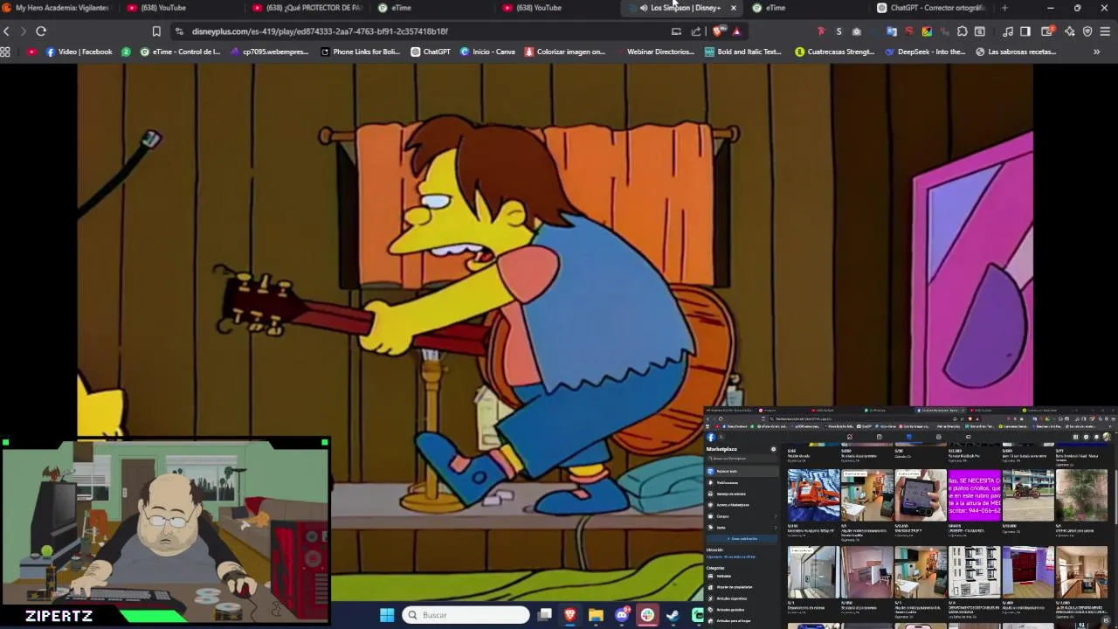Go forward with the browser forward arrow
This screenshot has height=629, width=1118.
[x=24, y=31]
